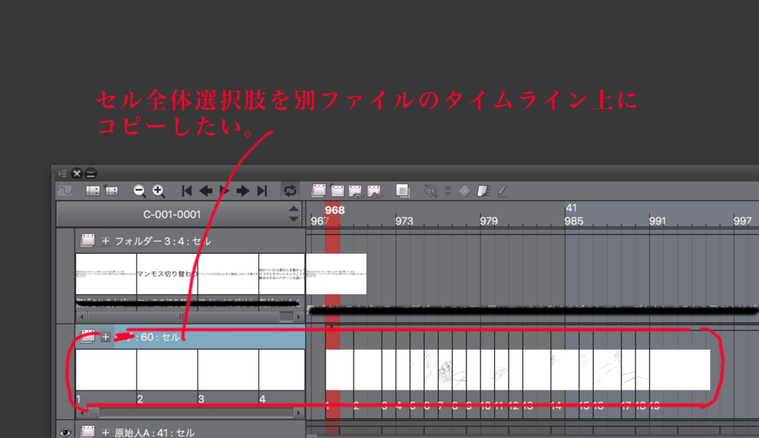Click the light table cel icon

coord(483,191)
